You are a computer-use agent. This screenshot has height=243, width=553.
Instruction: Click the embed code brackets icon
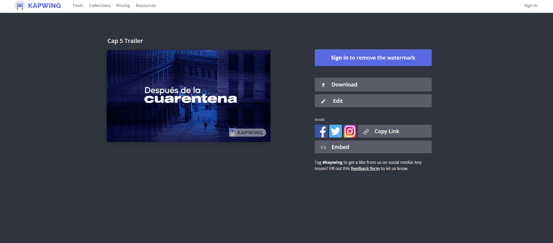(x=323, y=147)
